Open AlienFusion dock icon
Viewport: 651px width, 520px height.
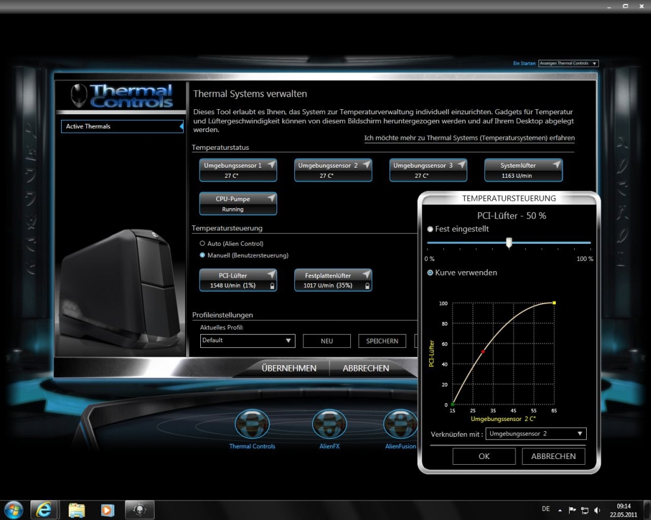pos(401,424)
